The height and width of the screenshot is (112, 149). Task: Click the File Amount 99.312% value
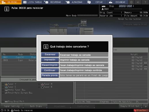(144, 16)
